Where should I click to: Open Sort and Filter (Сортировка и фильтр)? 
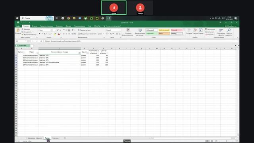[221, 32]
